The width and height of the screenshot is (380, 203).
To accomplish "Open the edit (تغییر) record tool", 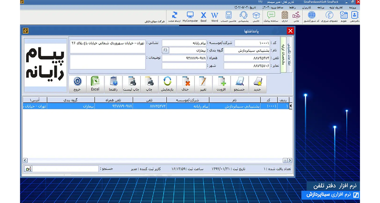I will [x=203, y=83].
